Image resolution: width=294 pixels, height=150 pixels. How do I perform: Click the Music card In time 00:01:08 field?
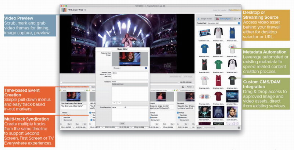[x=66, y=127]
